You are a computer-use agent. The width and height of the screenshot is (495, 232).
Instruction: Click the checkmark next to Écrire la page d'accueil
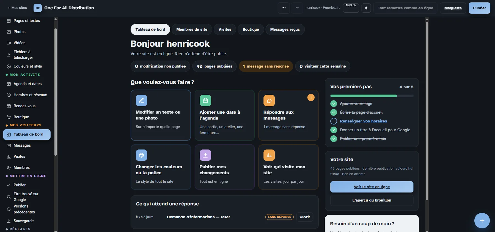pyautogui.click(x=334, y=112)
